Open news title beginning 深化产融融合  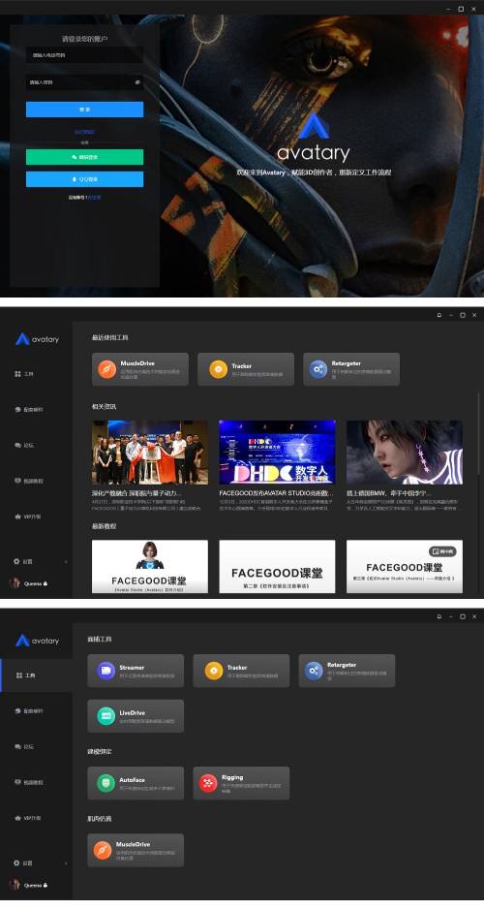(136, 493)
